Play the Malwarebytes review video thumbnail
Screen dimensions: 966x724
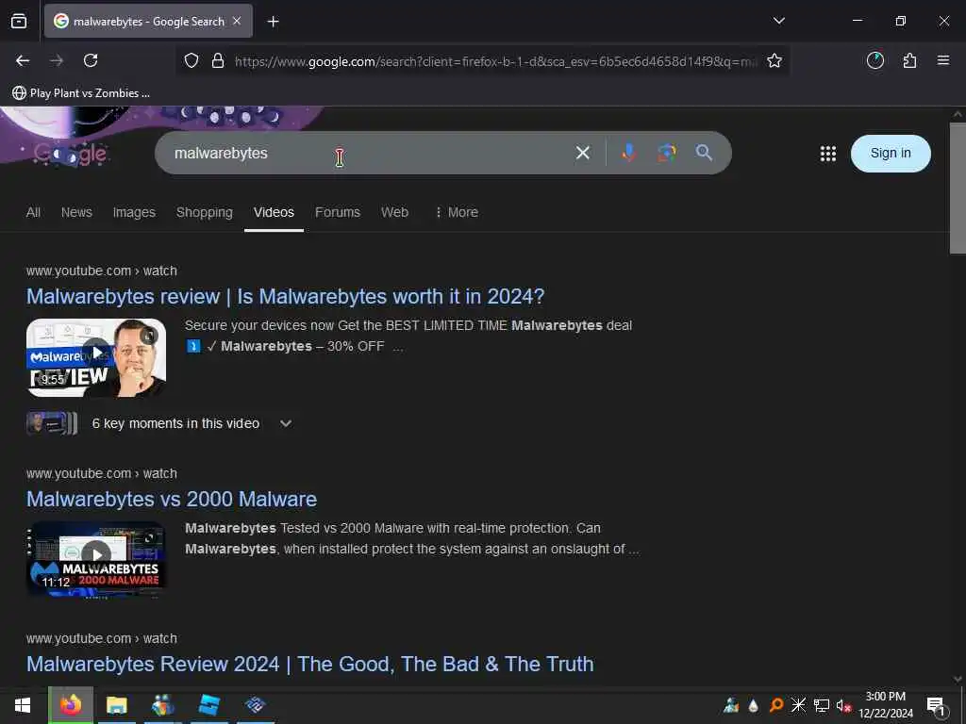pos(96,357)
